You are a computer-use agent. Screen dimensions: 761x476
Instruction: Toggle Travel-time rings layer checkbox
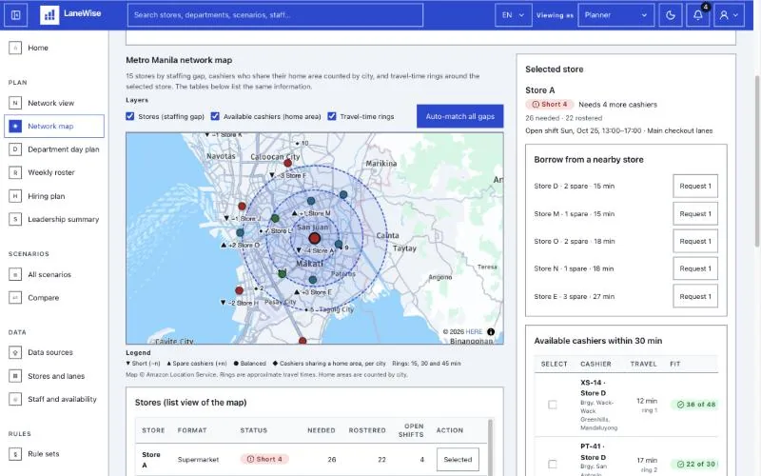coord(332,116)
